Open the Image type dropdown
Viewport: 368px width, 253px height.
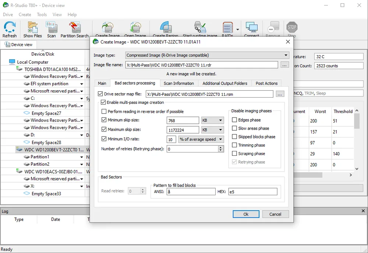207,55
